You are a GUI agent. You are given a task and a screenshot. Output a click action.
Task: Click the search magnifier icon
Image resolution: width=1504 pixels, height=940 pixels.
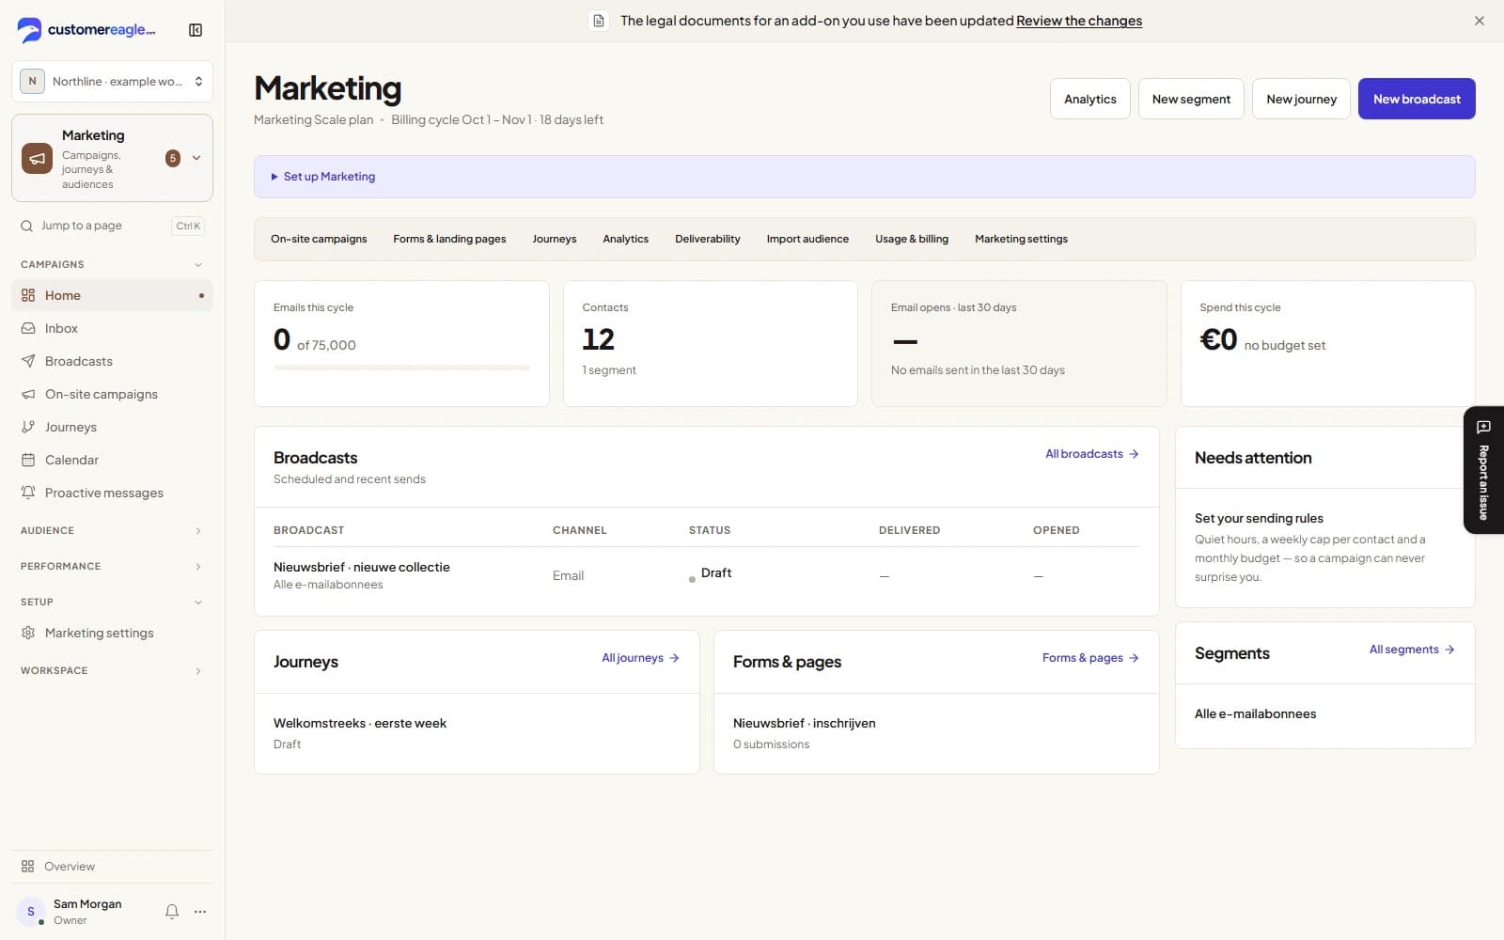27,226
